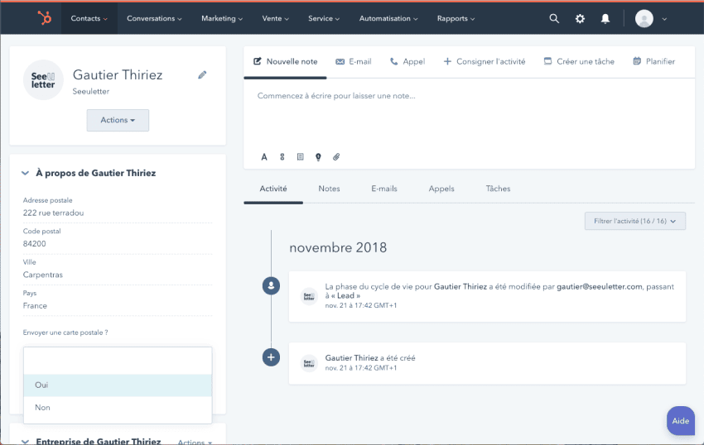Collapse 'À propos de Gautier Thiriez' section

point(25,173)
